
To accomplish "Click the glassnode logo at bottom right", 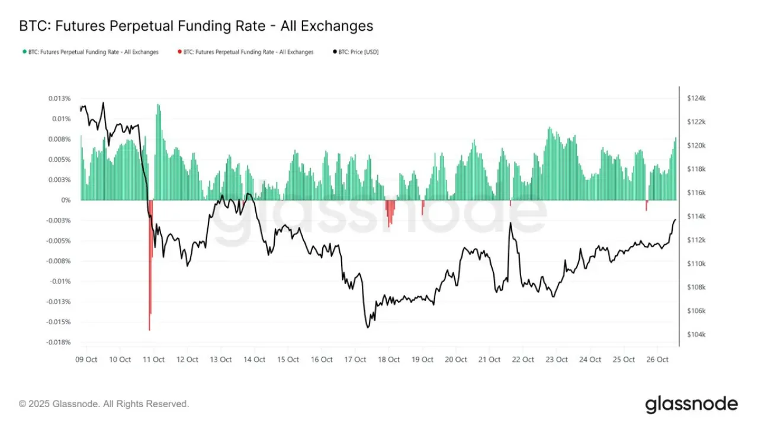I will 692,404.
